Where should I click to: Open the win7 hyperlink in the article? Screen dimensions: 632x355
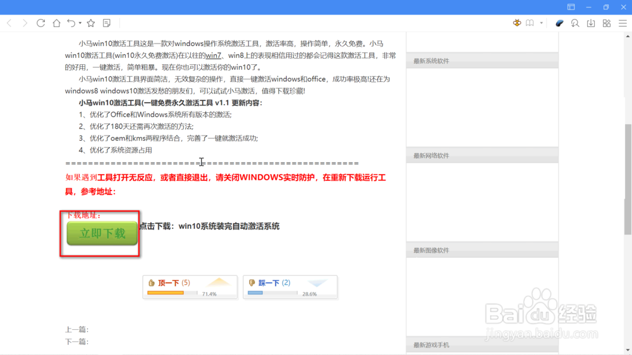[x=213, y=55]
